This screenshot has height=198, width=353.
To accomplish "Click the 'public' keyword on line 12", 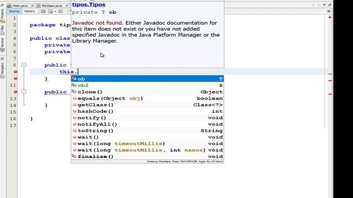I will pyautogui.click(x=55, y=92).
